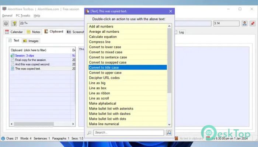Click 'Words: 4' in status bar
The image size is (258, 147).
click(x=26, y=138)
